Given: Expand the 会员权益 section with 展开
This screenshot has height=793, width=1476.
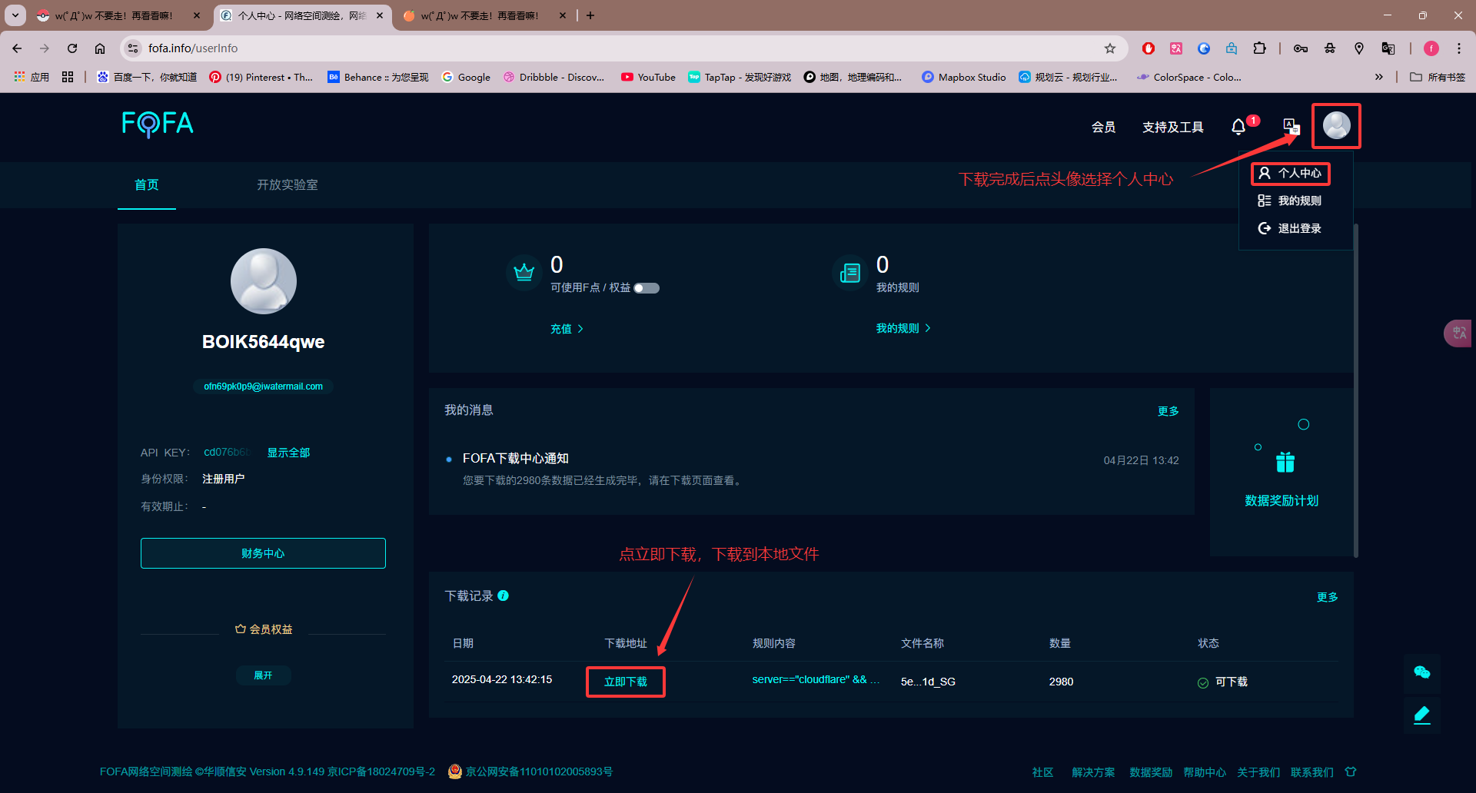Looking at the screenshot, I should click(x=263, y=675).
